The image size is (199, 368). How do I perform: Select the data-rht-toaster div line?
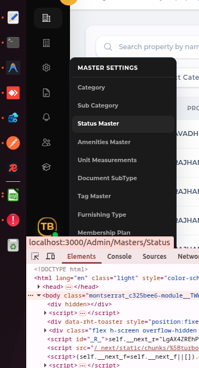[123, 322]
